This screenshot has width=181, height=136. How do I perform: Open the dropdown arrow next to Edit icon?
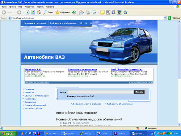98,12
